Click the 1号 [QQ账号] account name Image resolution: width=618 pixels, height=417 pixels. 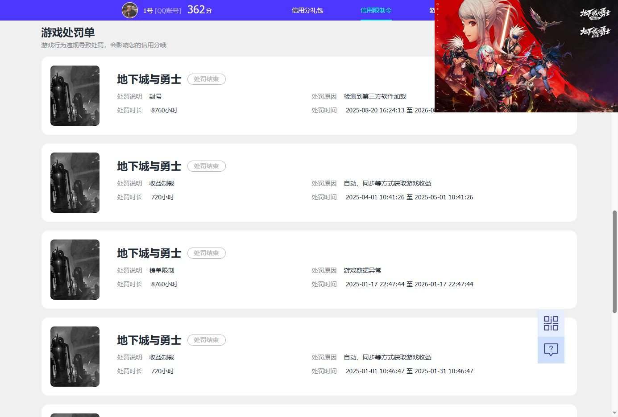coord(162,10)
